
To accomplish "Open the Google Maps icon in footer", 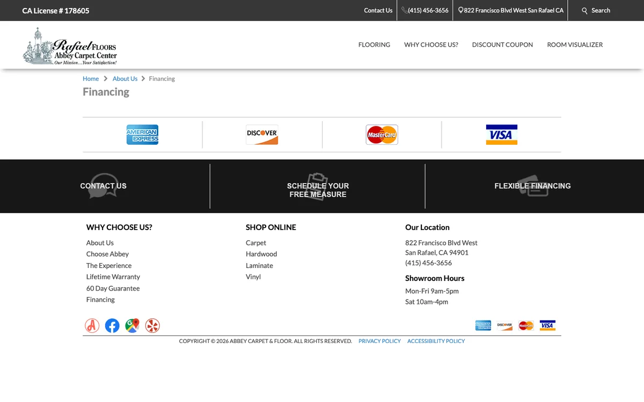I will (x=133, y=325).
